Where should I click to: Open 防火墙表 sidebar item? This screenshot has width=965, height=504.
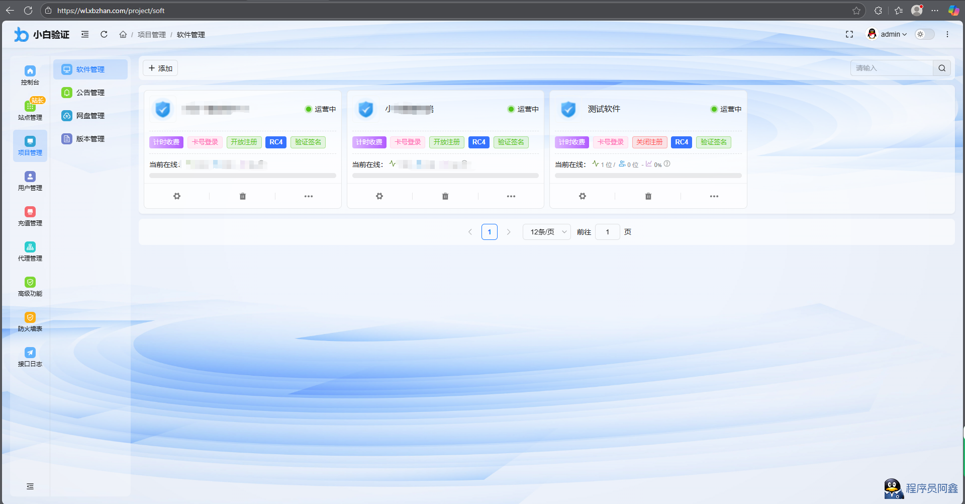point(30,321)
